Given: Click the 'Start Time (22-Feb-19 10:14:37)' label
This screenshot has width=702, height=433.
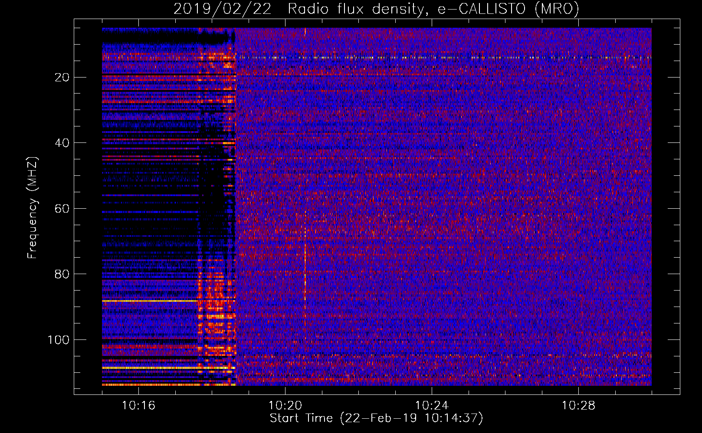Looking at the screenshot, I should [x=376, y=418].
